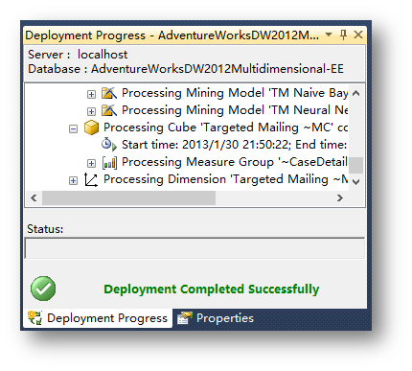Click the clock icon beside Start time
The image size is (412, 371).
(109, 145)
